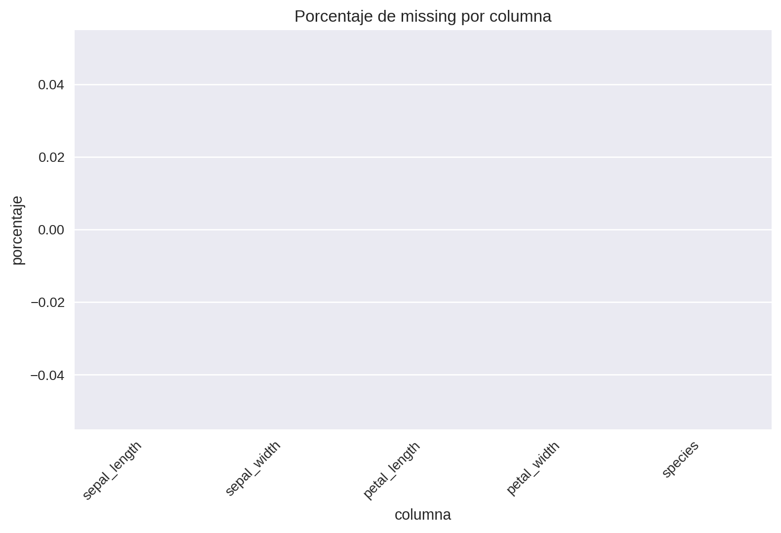The height and width of the screenshot is (533, 781).
Task: Click the chart title "Porcentaje de missing por columna"
Action: (x=422, y=17)
